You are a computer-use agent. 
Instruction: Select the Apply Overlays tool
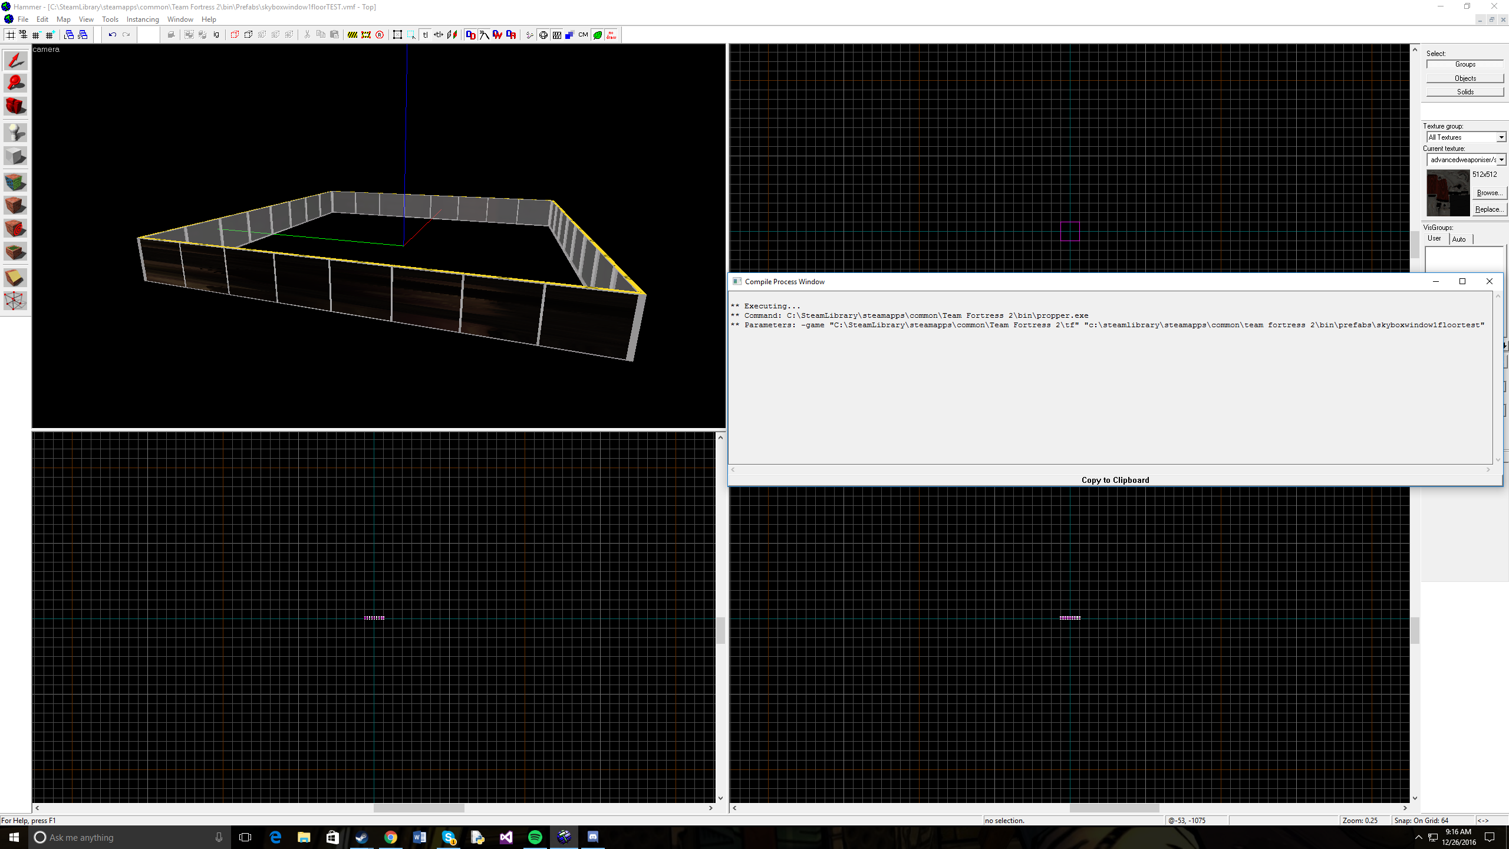point(15,252)
